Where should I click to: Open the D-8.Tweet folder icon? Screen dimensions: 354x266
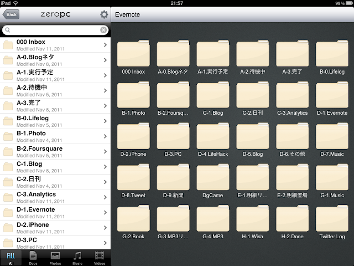click(x=133, y=177)
